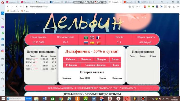Screen dimensions: 180x101
Task: Click the address bar URL field
Action: (76, 7)
